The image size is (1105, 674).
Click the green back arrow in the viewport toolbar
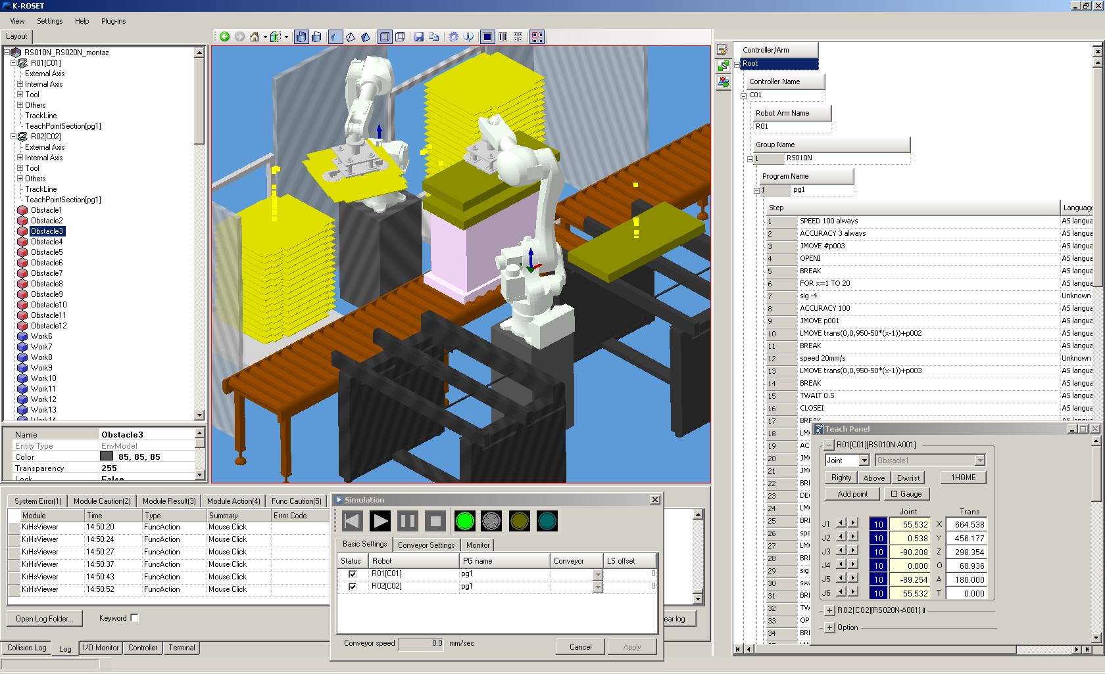(x=224, y=37)
